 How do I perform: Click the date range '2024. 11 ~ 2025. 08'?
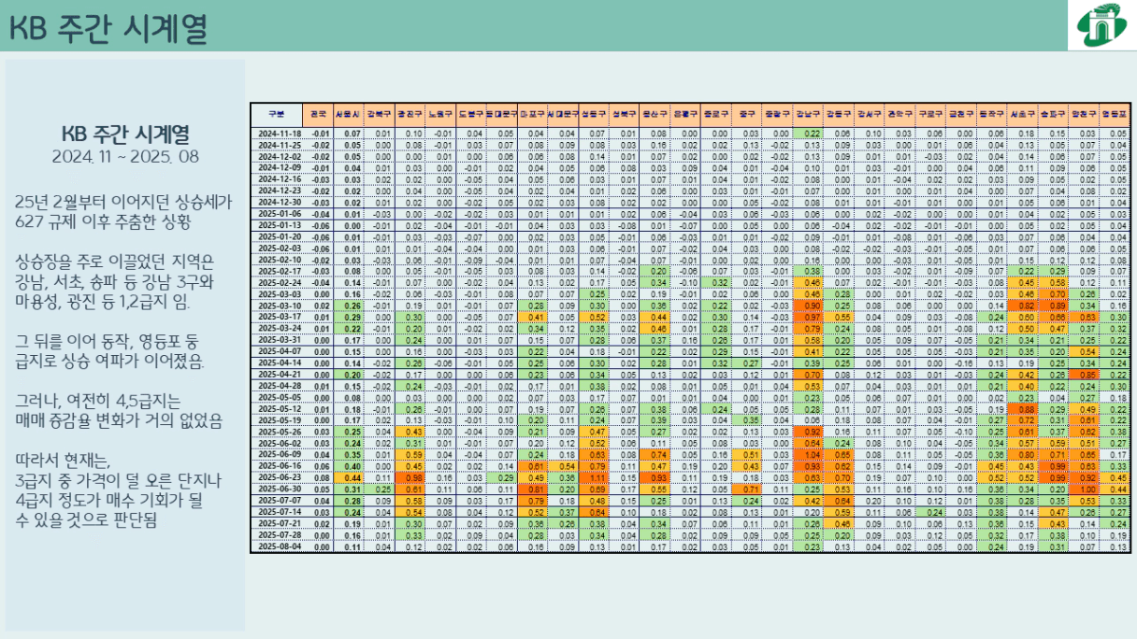pos(125,156)
